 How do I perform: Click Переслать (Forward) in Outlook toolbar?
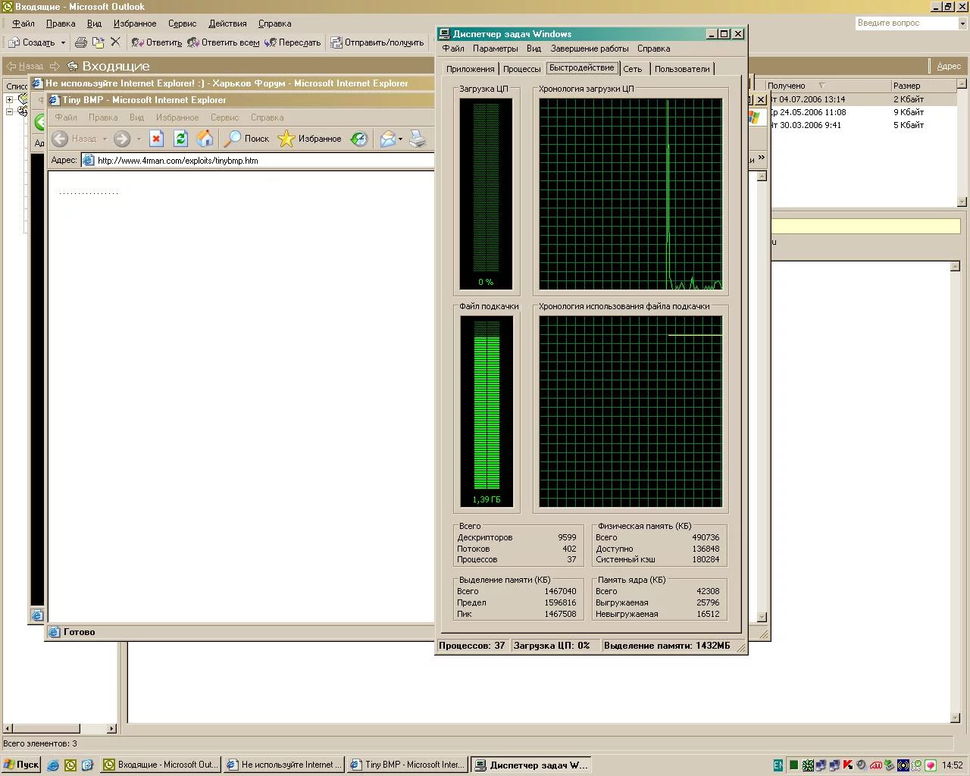tap(293, 42)
